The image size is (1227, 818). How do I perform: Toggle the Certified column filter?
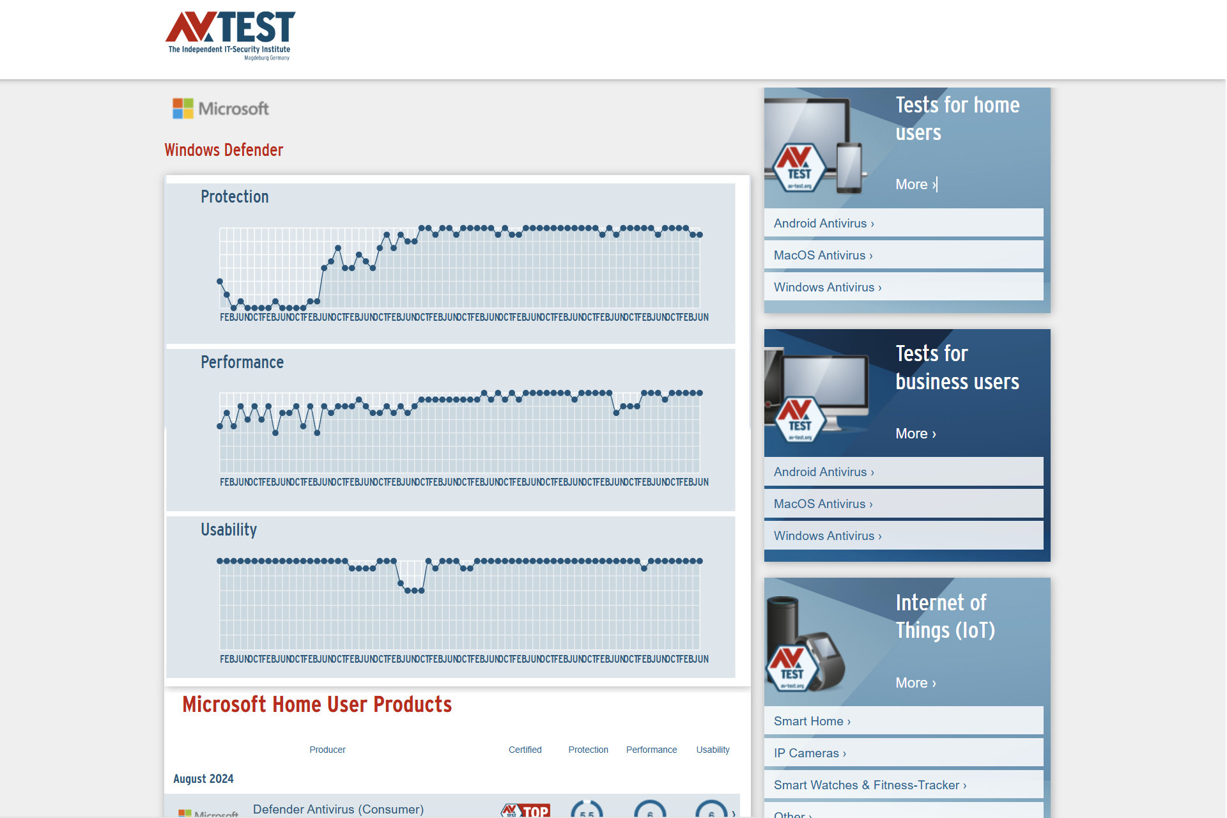pos(525,748)
